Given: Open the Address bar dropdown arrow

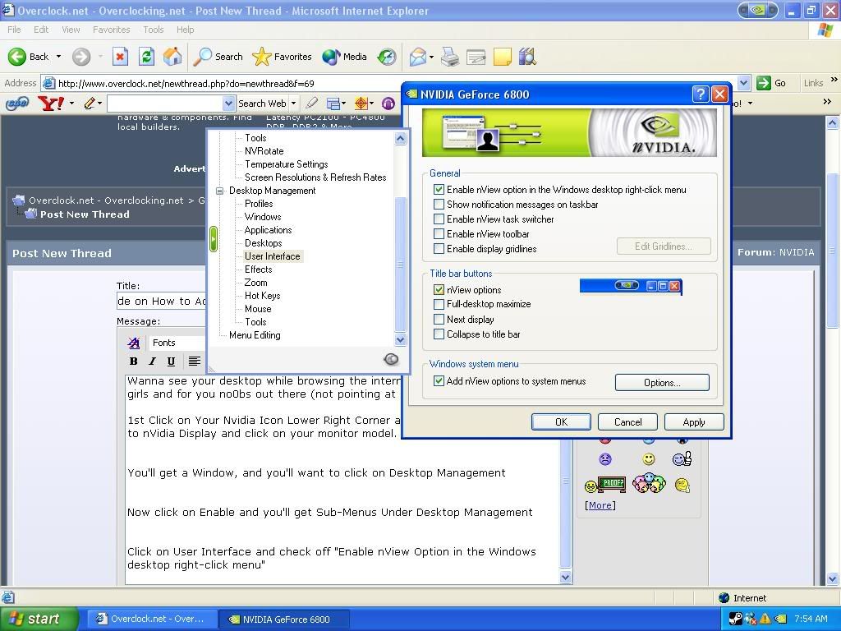Looking at the screenshot, I should [743, 83].
